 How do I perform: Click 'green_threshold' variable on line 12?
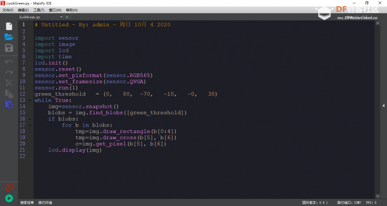point(60,94)
